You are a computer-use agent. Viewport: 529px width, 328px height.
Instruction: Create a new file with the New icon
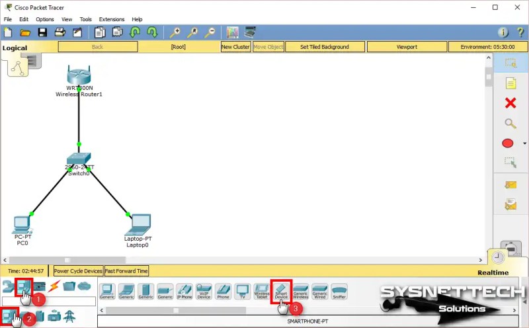[x=8, y=32]
